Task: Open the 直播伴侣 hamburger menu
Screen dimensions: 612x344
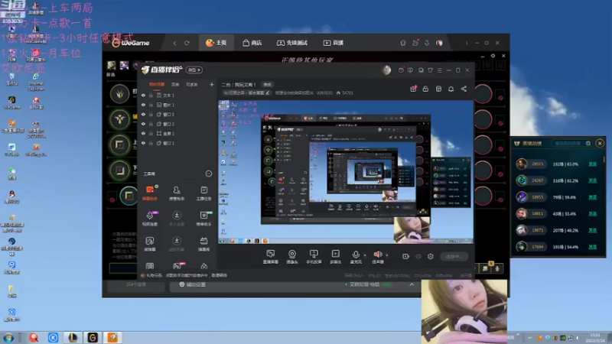Action: pyautogui.click(x=439, y=70)
